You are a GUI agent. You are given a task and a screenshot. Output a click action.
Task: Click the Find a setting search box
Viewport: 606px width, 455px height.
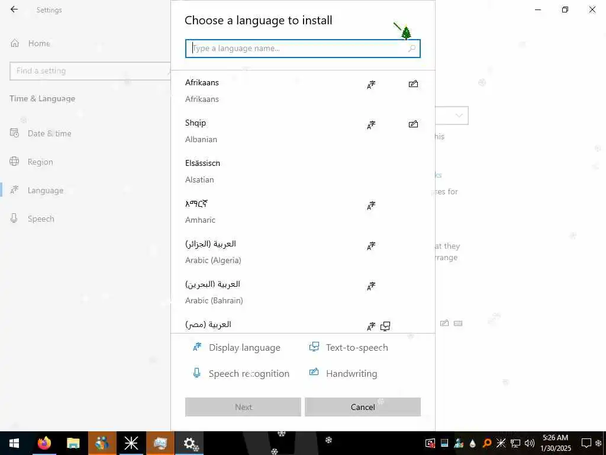coord(90,71)
